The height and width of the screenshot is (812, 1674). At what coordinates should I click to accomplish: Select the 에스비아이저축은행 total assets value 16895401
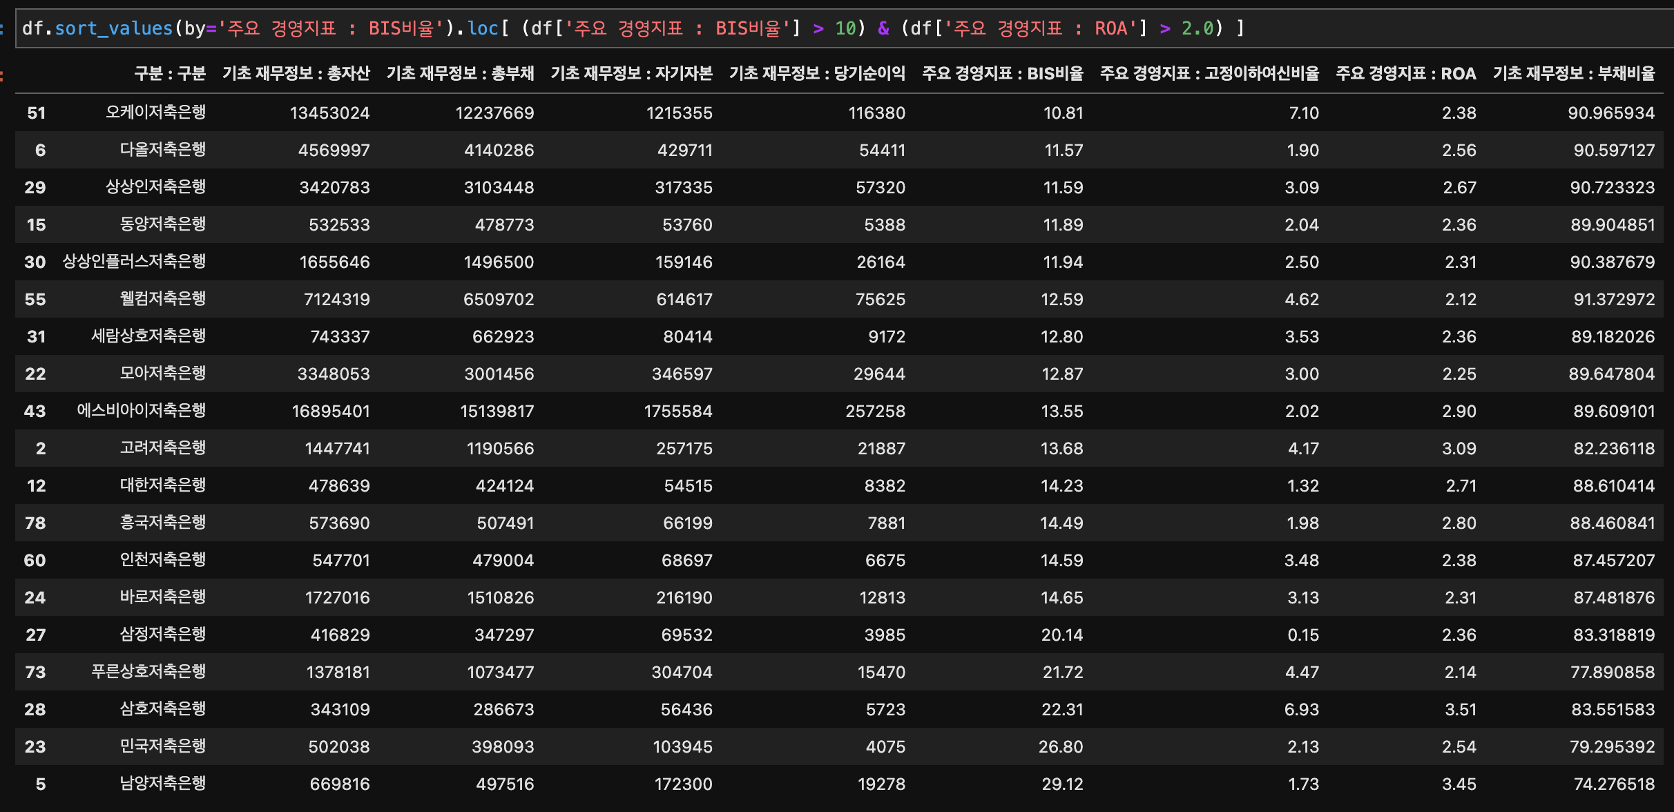(330, 411)
